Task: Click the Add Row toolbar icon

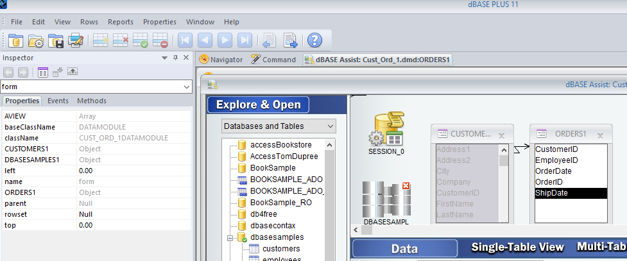Action: pos(101,40)
